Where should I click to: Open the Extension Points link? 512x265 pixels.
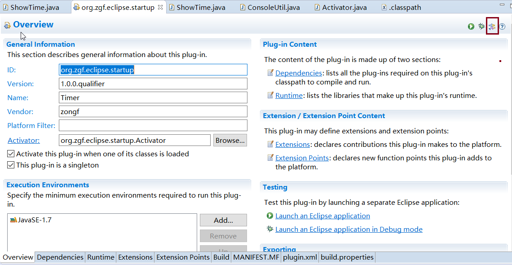302,158
